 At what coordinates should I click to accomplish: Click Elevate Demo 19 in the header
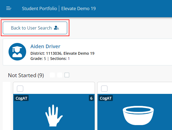78,8
